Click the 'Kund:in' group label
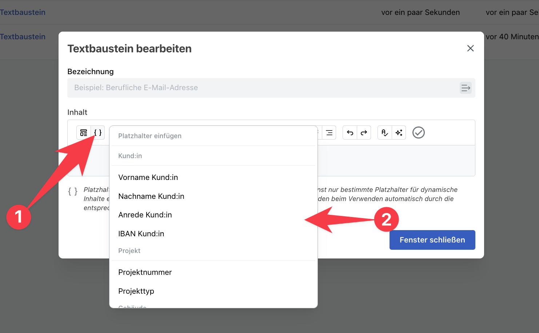The image size is (539, 333). point(130,156)
